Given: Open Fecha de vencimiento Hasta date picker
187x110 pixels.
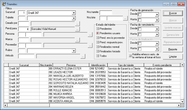Looking at the screenshot, I should pyautogui.click(x=157, y=35).
